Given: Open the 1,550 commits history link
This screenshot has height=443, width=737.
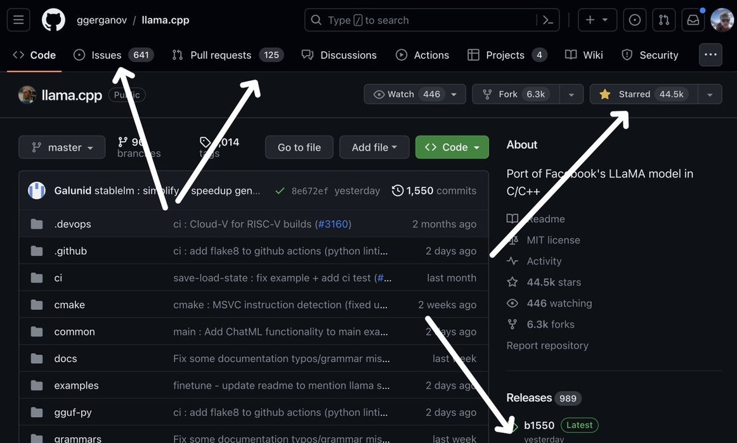Looking at the screenshot, I should (434, 190).
